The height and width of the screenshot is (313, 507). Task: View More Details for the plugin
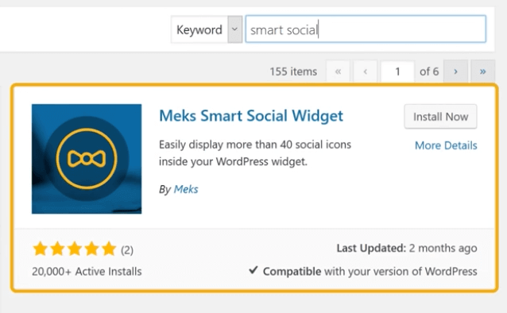pos(446,145)
